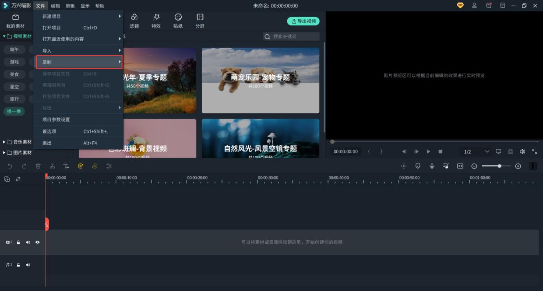Toggle the lock on video track 1
Image resolution: width=543 pixels, height=291 pixels.
(18, 242)
